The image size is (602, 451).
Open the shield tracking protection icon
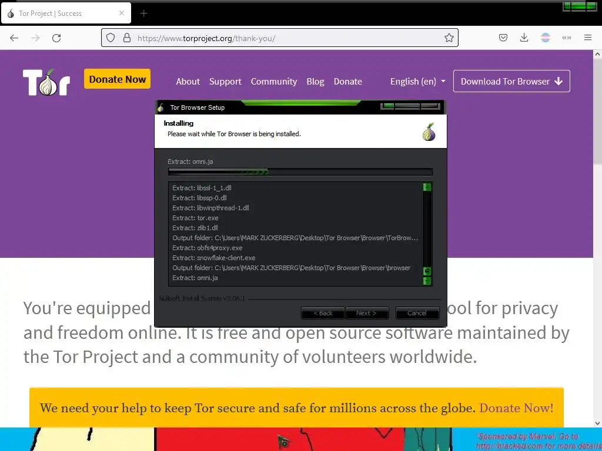click(111, 38)
